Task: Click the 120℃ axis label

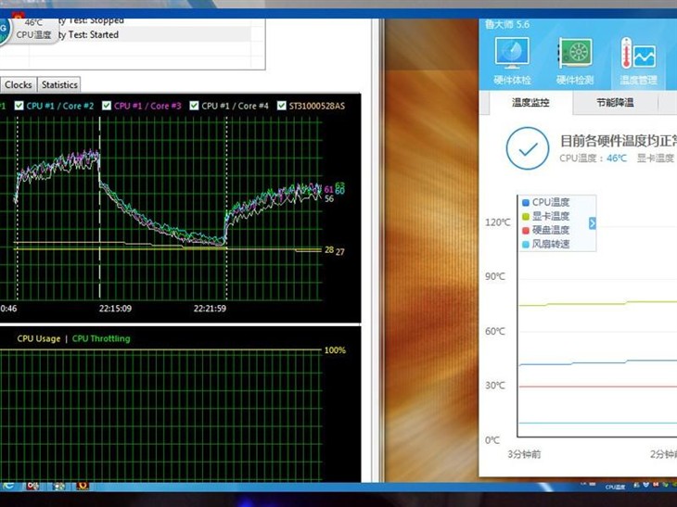Action: pyautogui.click(x=497, y=222)
